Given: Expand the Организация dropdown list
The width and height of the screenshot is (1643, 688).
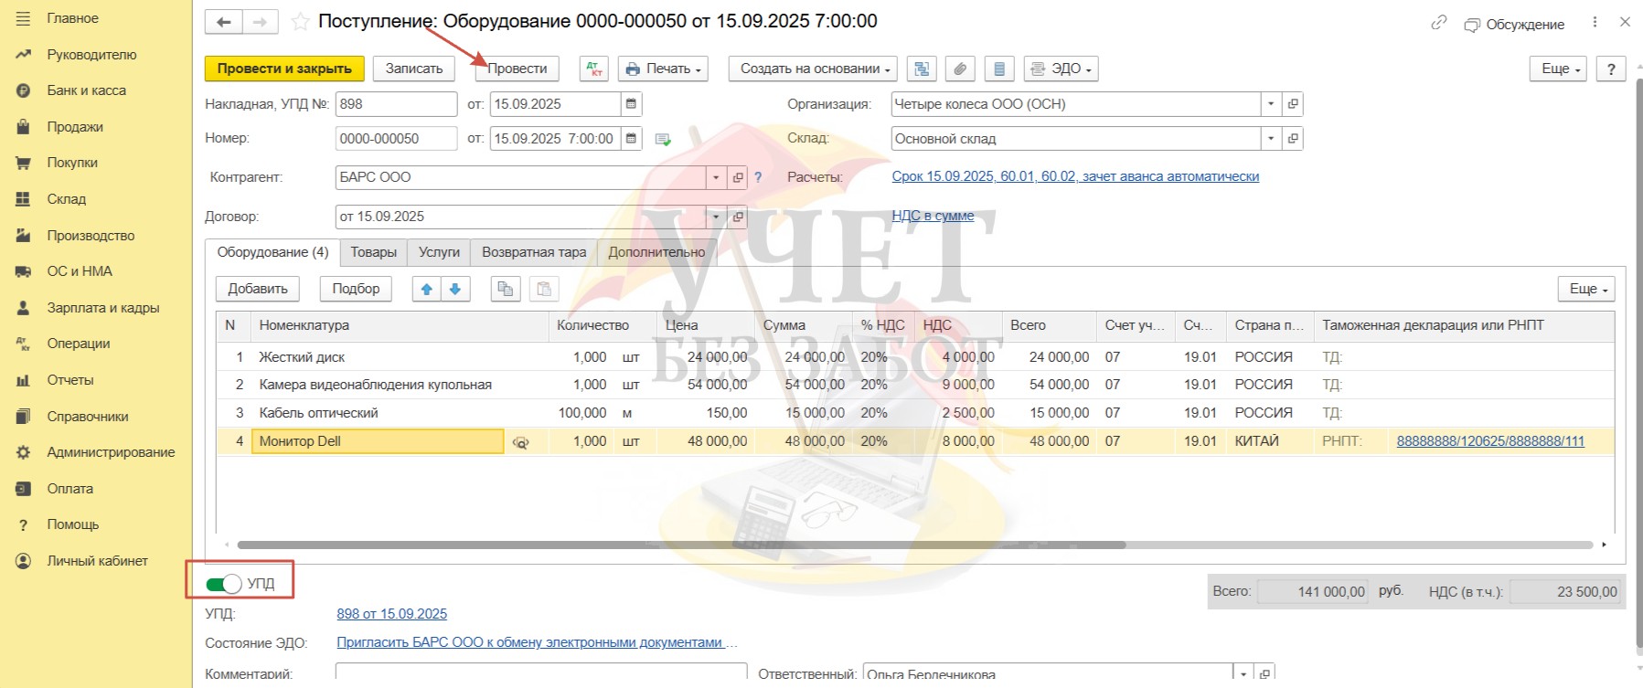Looking at the screenshot, I should point(1270,104).
